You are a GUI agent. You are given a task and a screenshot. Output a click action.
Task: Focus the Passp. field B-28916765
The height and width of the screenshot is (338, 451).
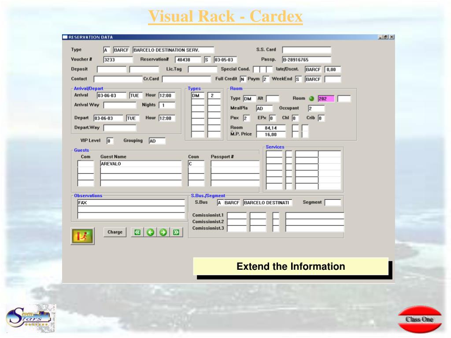307,60
